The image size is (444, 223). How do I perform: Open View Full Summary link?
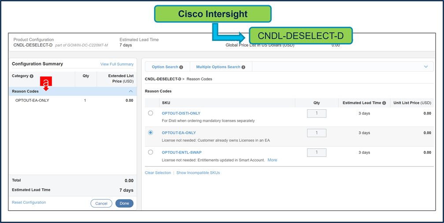117,64
